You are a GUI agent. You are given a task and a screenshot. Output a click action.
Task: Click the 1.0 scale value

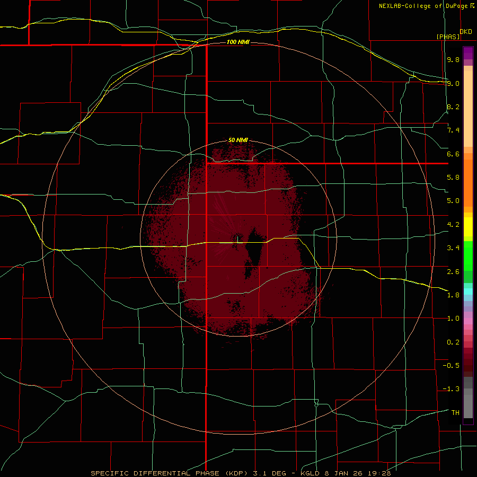click(x=453, y=319)
